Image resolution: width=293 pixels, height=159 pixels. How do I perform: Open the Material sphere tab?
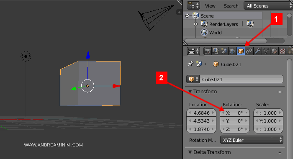274,51
